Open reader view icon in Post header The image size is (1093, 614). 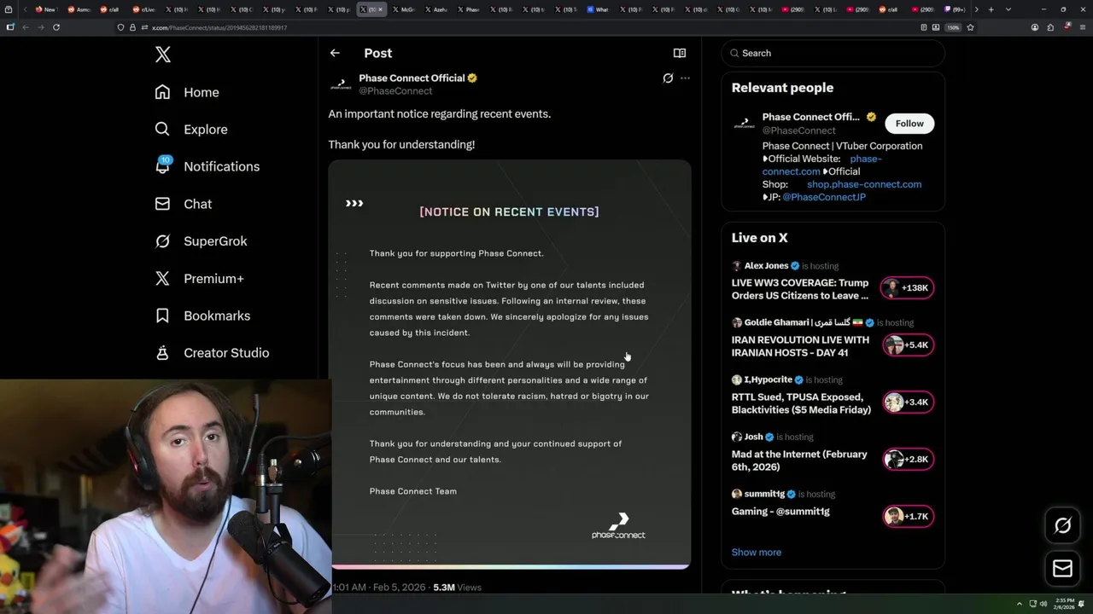(x=680, y=53)
